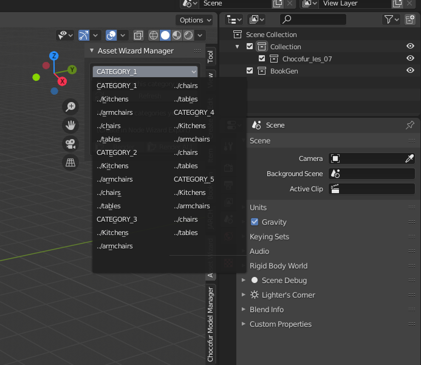Select material preview shading mode
This screenshot has height=365, width=421.
point(177,35)
